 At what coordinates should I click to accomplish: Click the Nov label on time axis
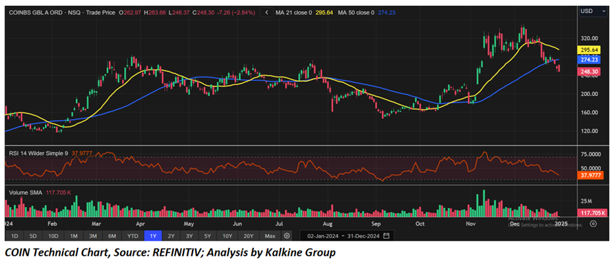click(x=470, y=224)
